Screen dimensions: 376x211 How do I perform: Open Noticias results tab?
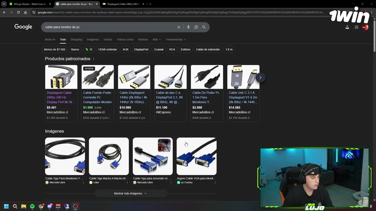pos(143,39)
